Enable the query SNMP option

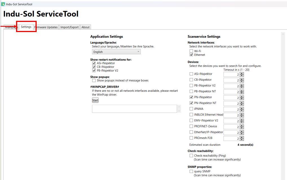point(191,171)
